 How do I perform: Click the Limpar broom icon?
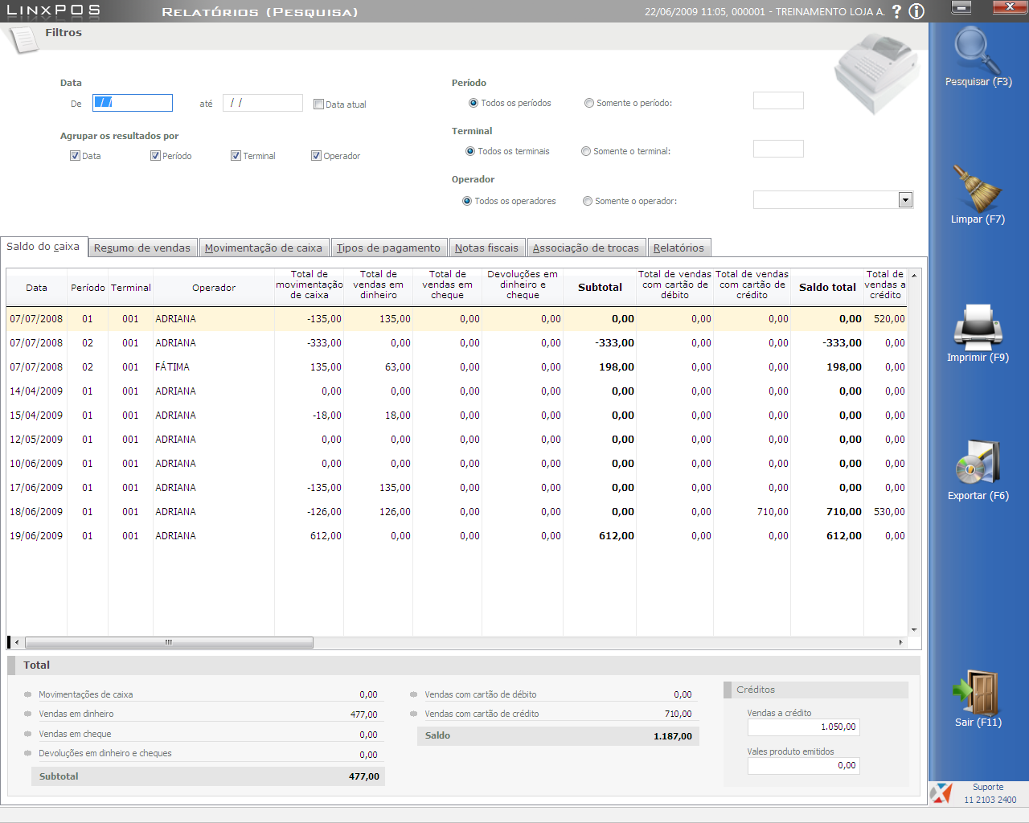tap(977, 188)
